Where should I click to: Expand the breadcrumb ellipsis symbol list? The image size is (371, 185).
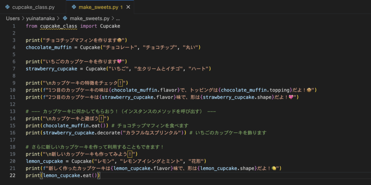118,18
